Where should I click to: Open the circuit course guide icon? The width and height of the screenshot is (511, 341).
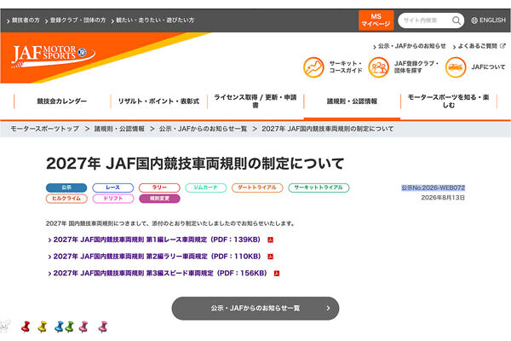[x=313, y=67]
